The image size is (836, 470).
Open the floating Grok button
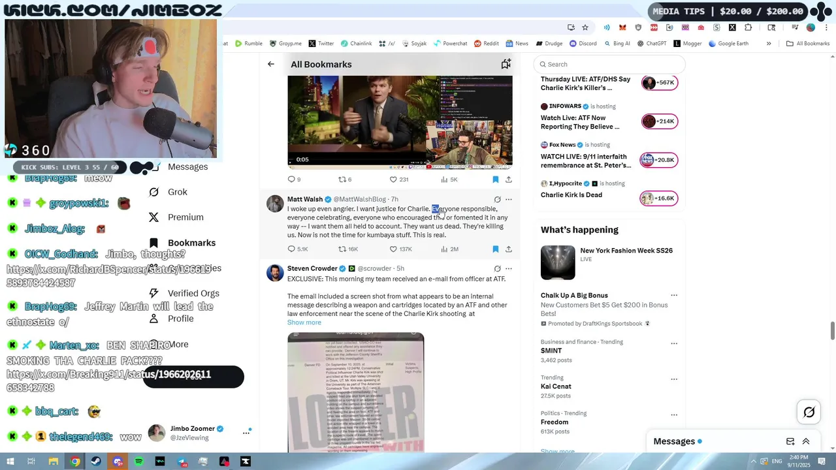pos(809,412)
